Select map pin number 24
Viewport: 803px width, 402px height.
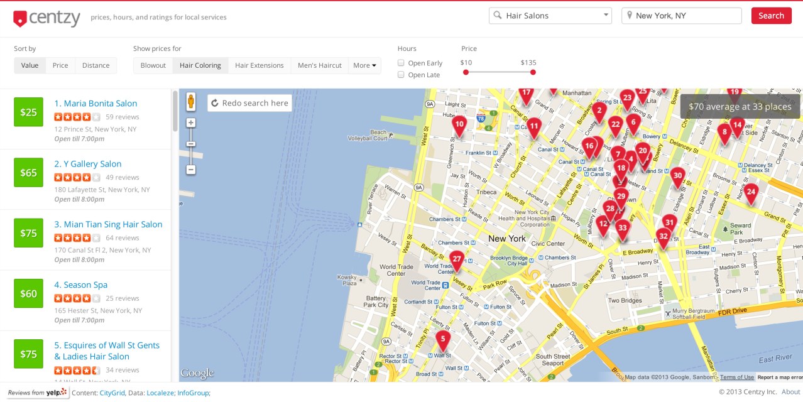pyautogui.click(x=751, y=192)
